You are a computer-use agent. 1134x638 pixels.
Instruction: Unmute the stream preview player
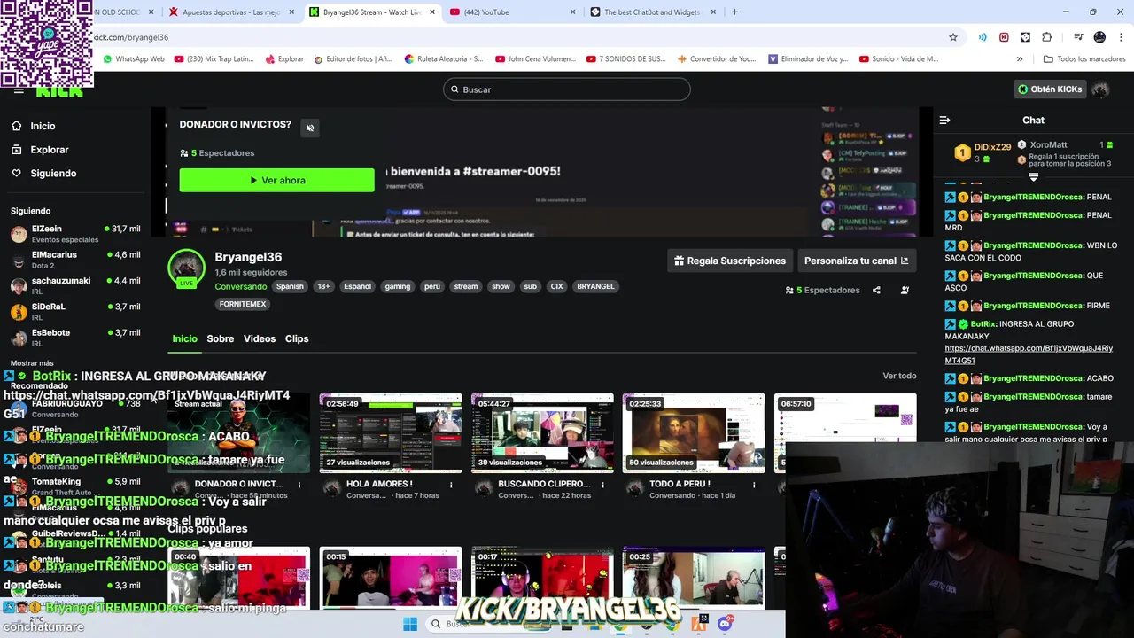pyautogui.click(x=310, y=128)
